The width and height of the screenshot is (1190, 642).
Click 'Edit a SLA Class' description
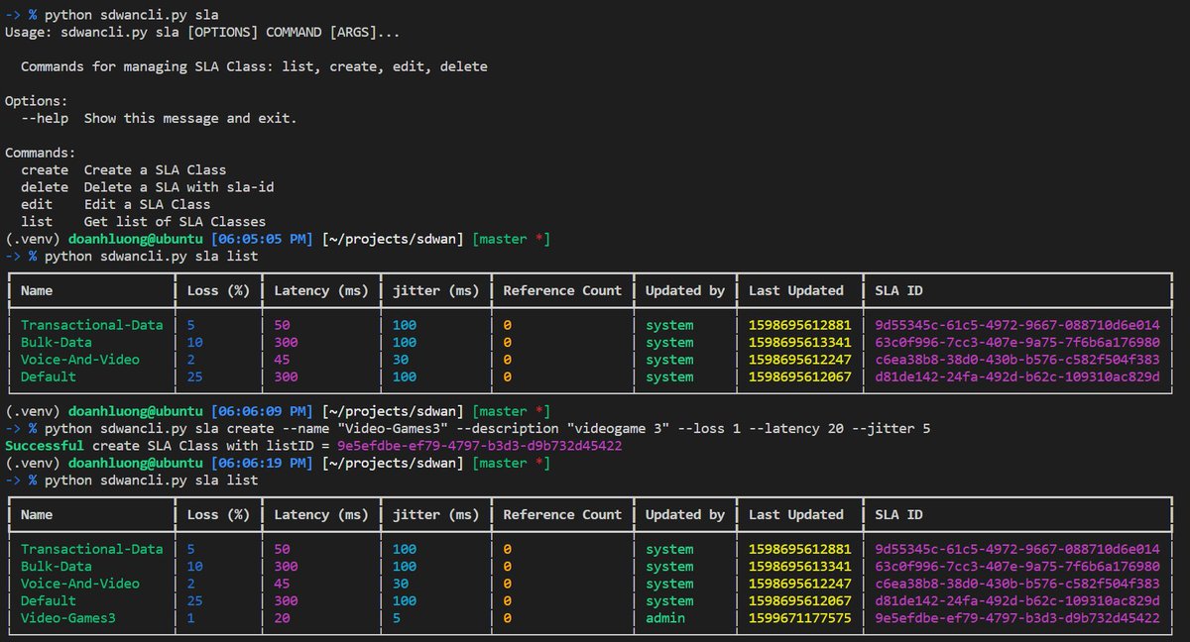[147, 204]
